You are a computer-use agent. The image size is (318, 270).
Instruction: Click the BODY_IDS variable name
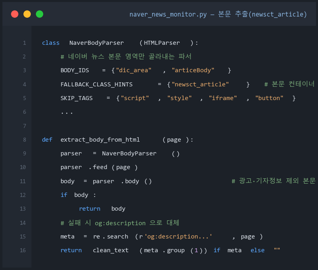tap(75, 70)
